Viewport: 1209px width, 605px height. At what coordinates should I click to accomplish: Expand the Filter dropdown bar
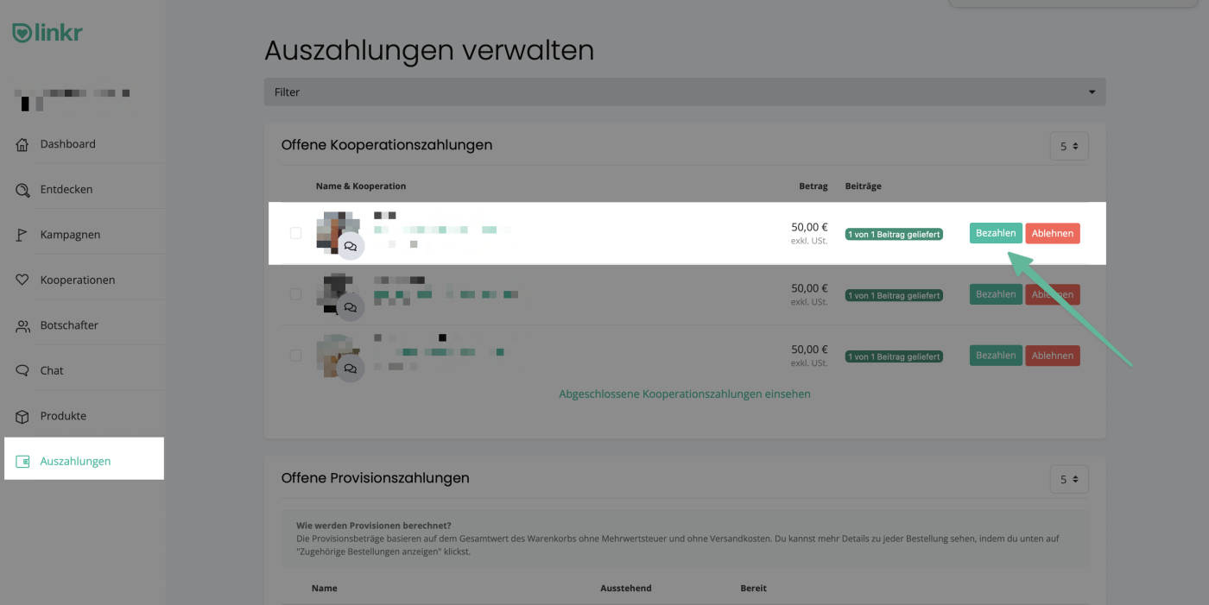tap(684, 92)
